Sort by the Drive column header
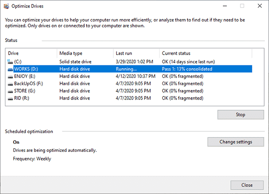The height and width of the screenshot is (194, 269). [x=31, y=53]
